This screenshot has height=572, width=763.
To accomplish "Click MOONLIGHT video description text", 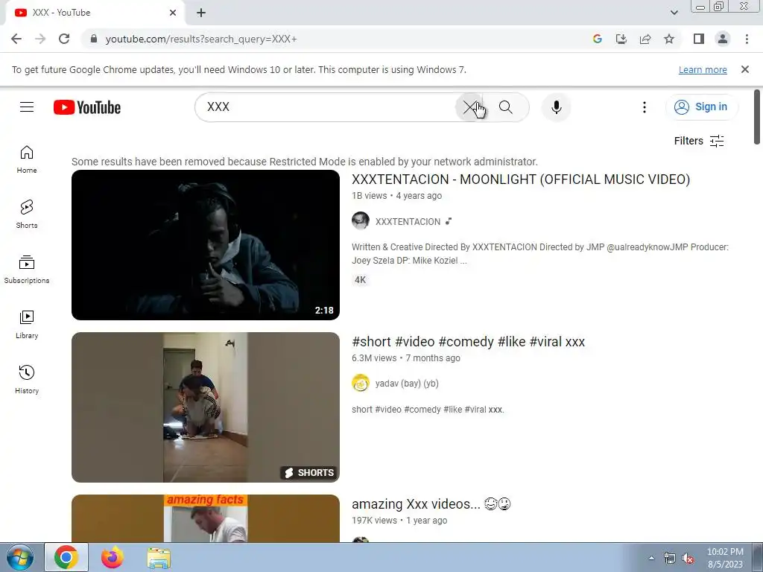I will click(540, 253).
